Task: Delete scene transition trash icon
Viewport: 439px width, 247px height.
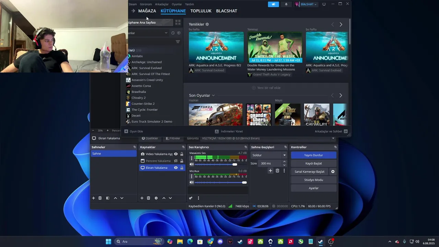Action: pos(277,170)
